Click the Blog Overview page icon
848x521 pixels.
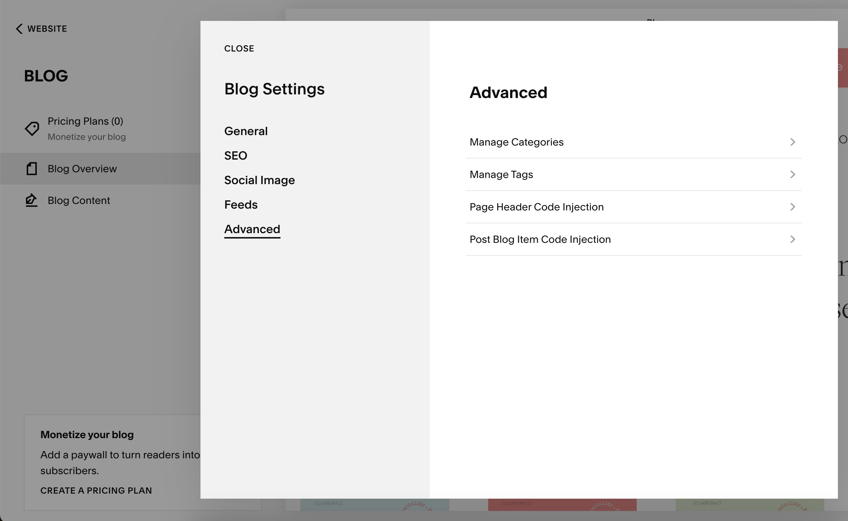coord(32,168)
